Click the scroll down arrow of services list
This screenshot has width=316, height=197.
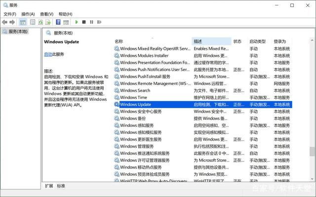(312, 179)
